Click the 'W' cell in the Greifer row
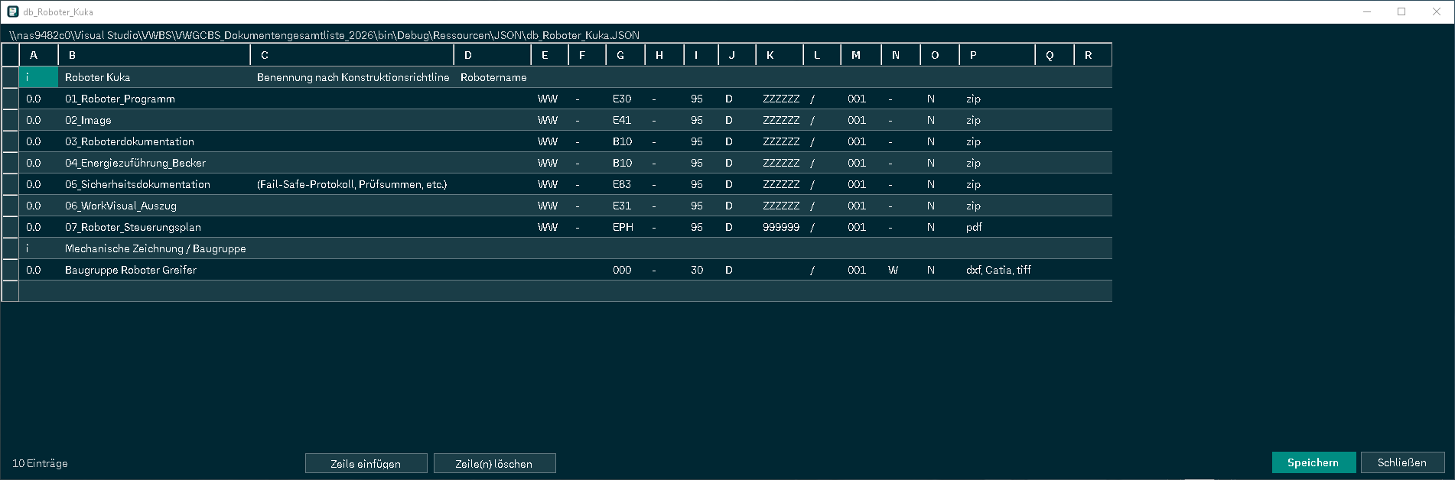1455x480 pixels. coord(900,270)
